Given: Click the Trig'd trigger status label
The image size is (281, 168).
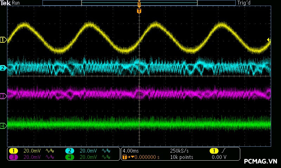Looking at the screenshot, I should [x=244, y=3].
